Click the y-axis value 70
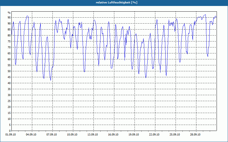Screen dimensions: 228x142 [9, 47]
